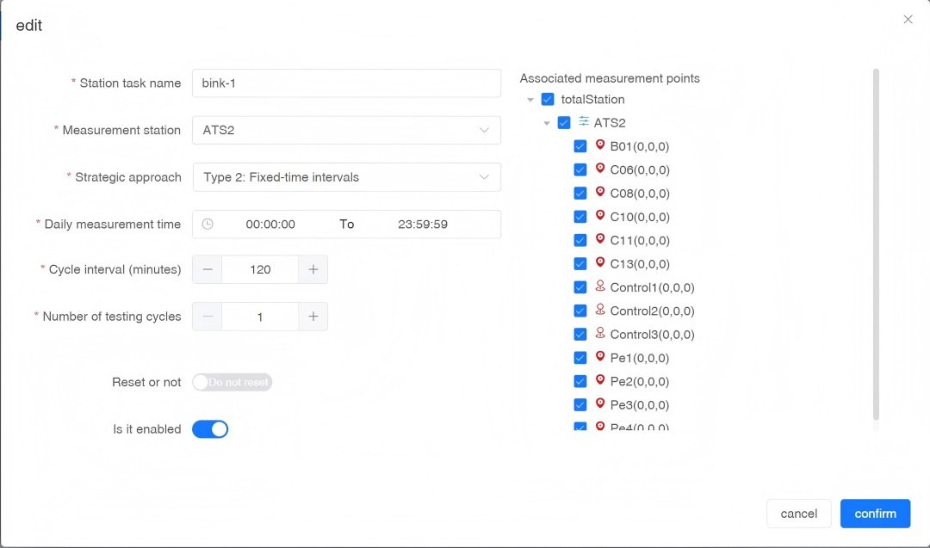Click the Station task name input field

346,83
